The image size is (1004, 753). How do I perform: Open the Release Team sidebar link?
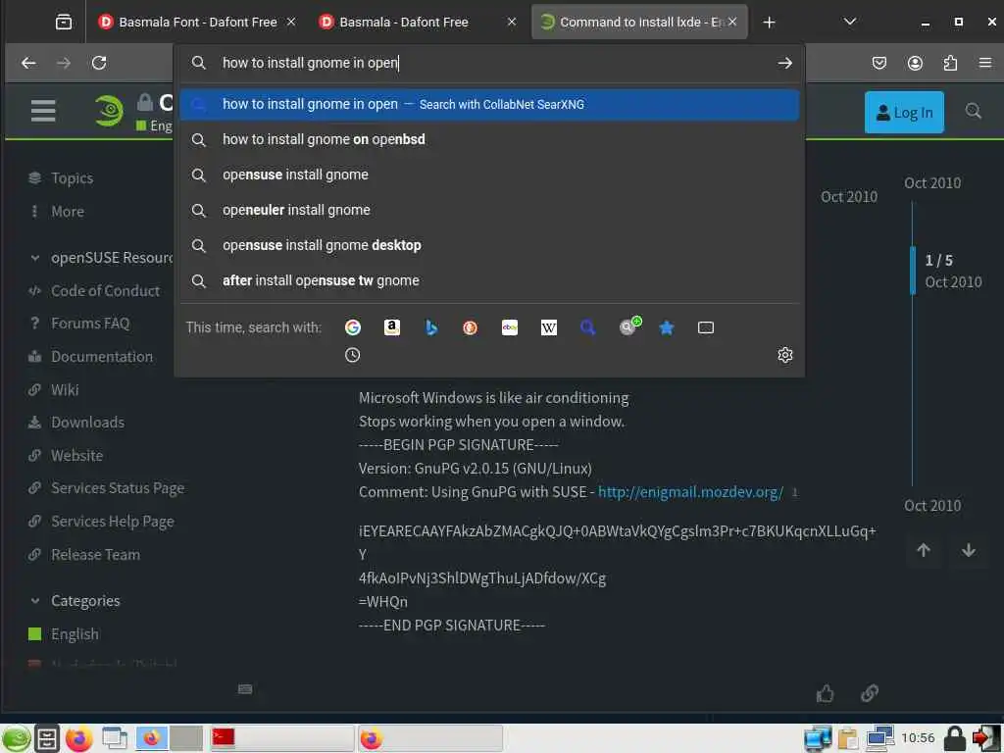pos(95,555)
